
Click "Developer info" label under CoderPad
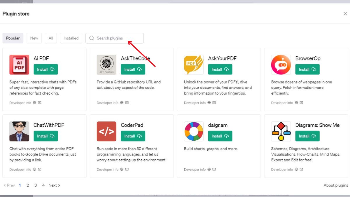108,169
